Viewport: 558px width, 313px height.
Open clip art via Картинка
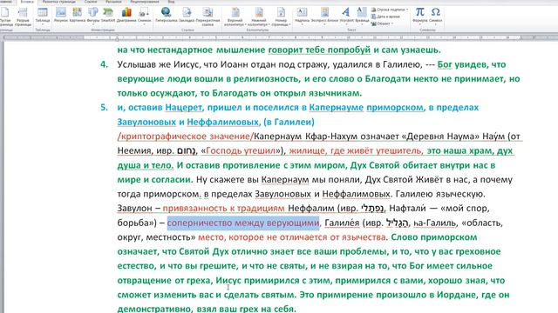tap(78, 16)
